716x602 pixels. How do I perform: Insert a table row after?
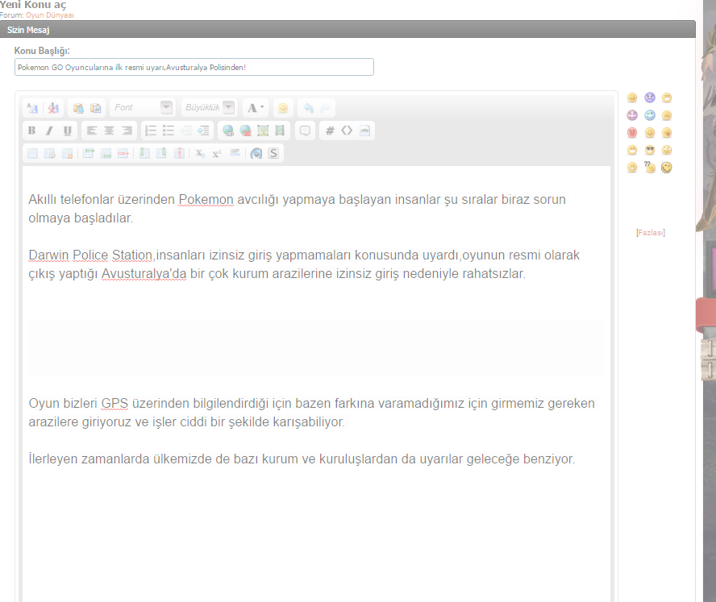[106, 153]
